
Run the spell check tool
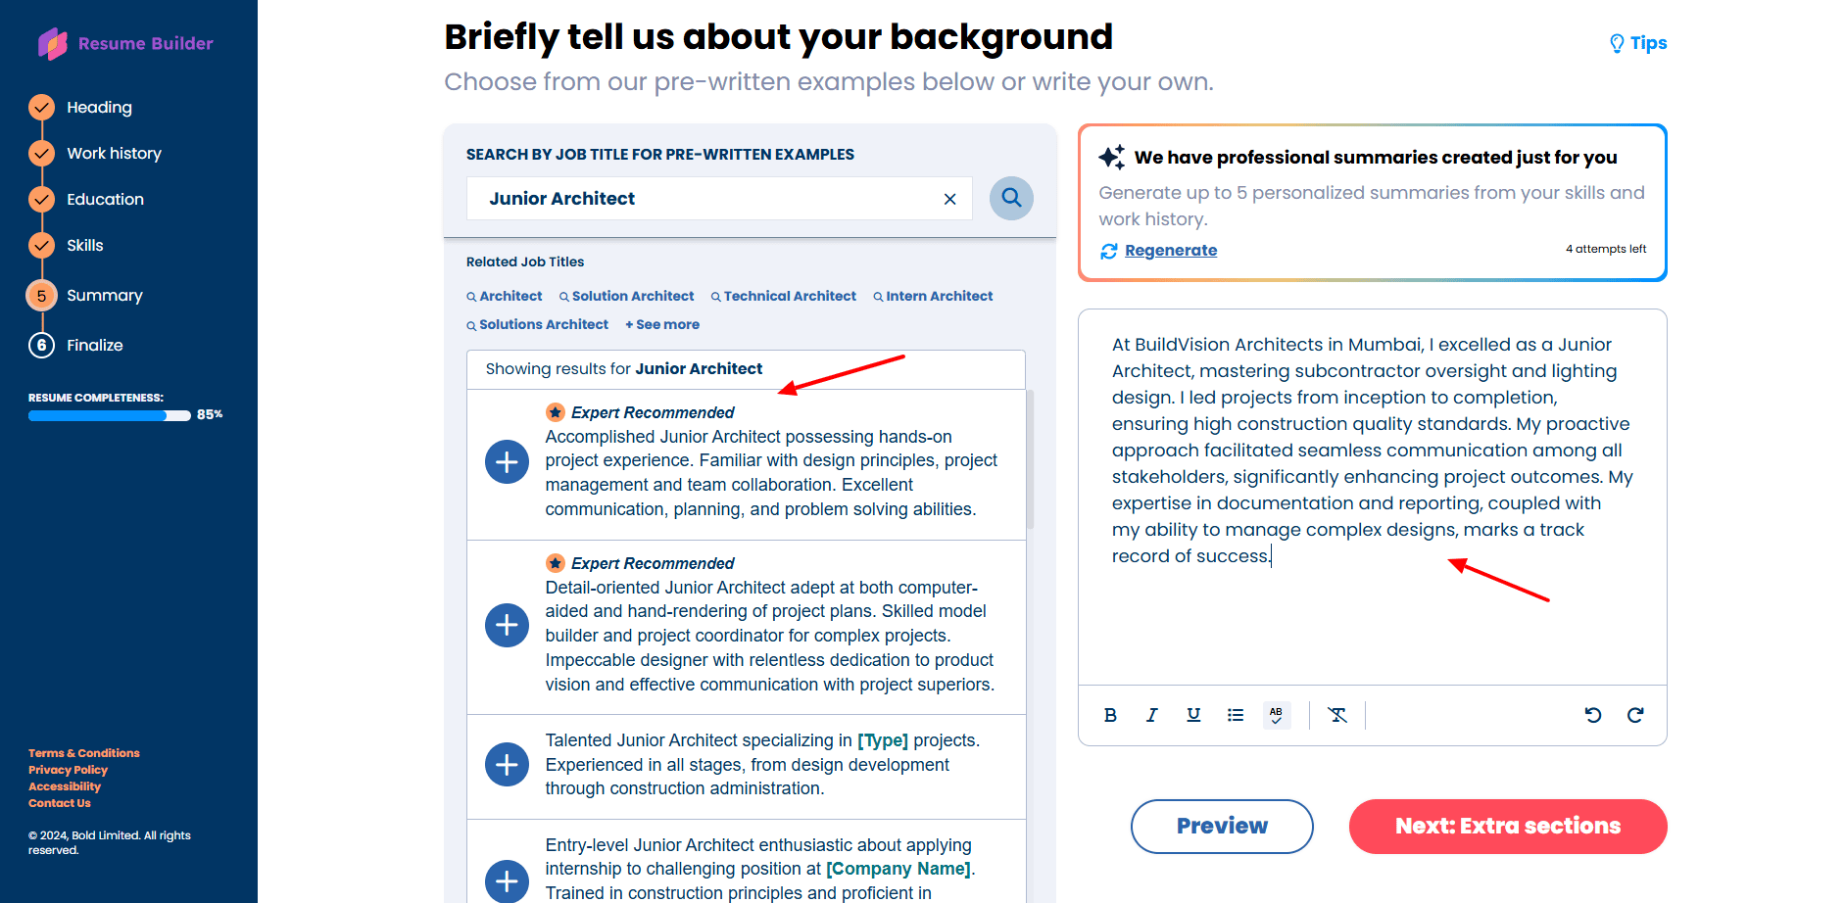click(x=1277, y=715)
